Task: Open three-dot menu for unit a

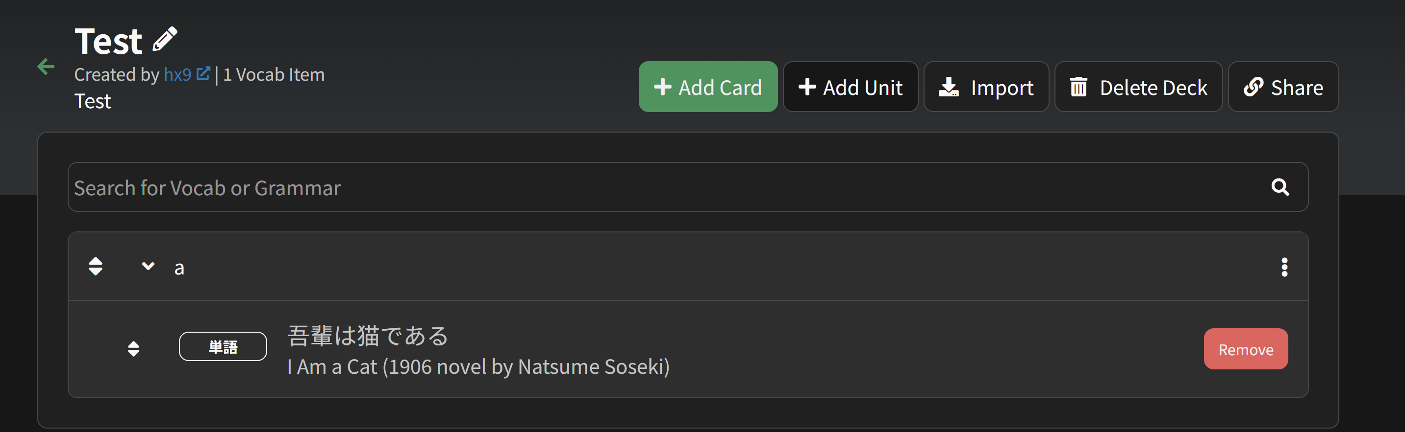Action: [1284, 267]
